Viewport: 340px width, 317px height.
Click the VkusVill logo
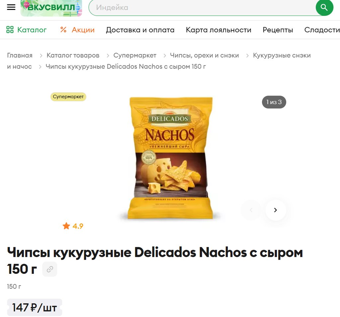coord(51,8)
